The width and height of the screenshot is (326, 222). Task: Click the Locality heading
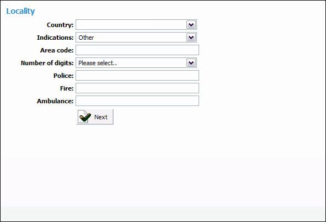coord(20,11)
